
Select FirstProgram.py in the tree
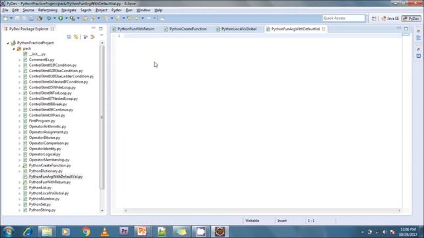[x=42, y=121]
